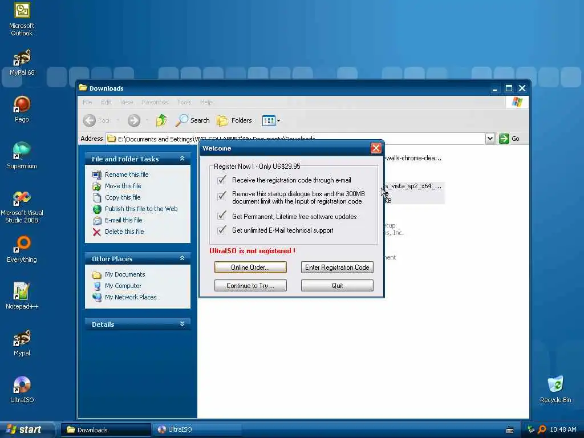Click Copy this file link
This screenshot has height=438, width=584.
(123, 197)
